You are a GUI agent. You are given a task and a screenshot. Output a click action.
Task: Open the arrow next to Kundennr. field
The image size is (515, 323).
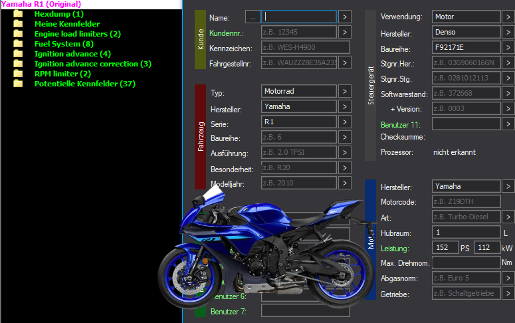click(344, 32)
